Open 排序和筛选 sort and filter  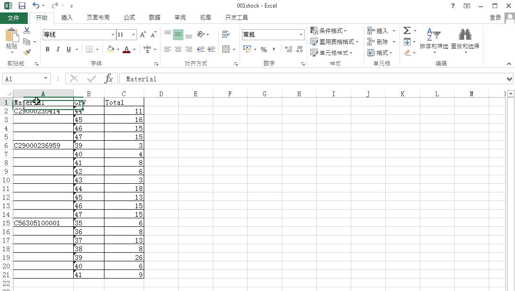[x=434, y=40]
